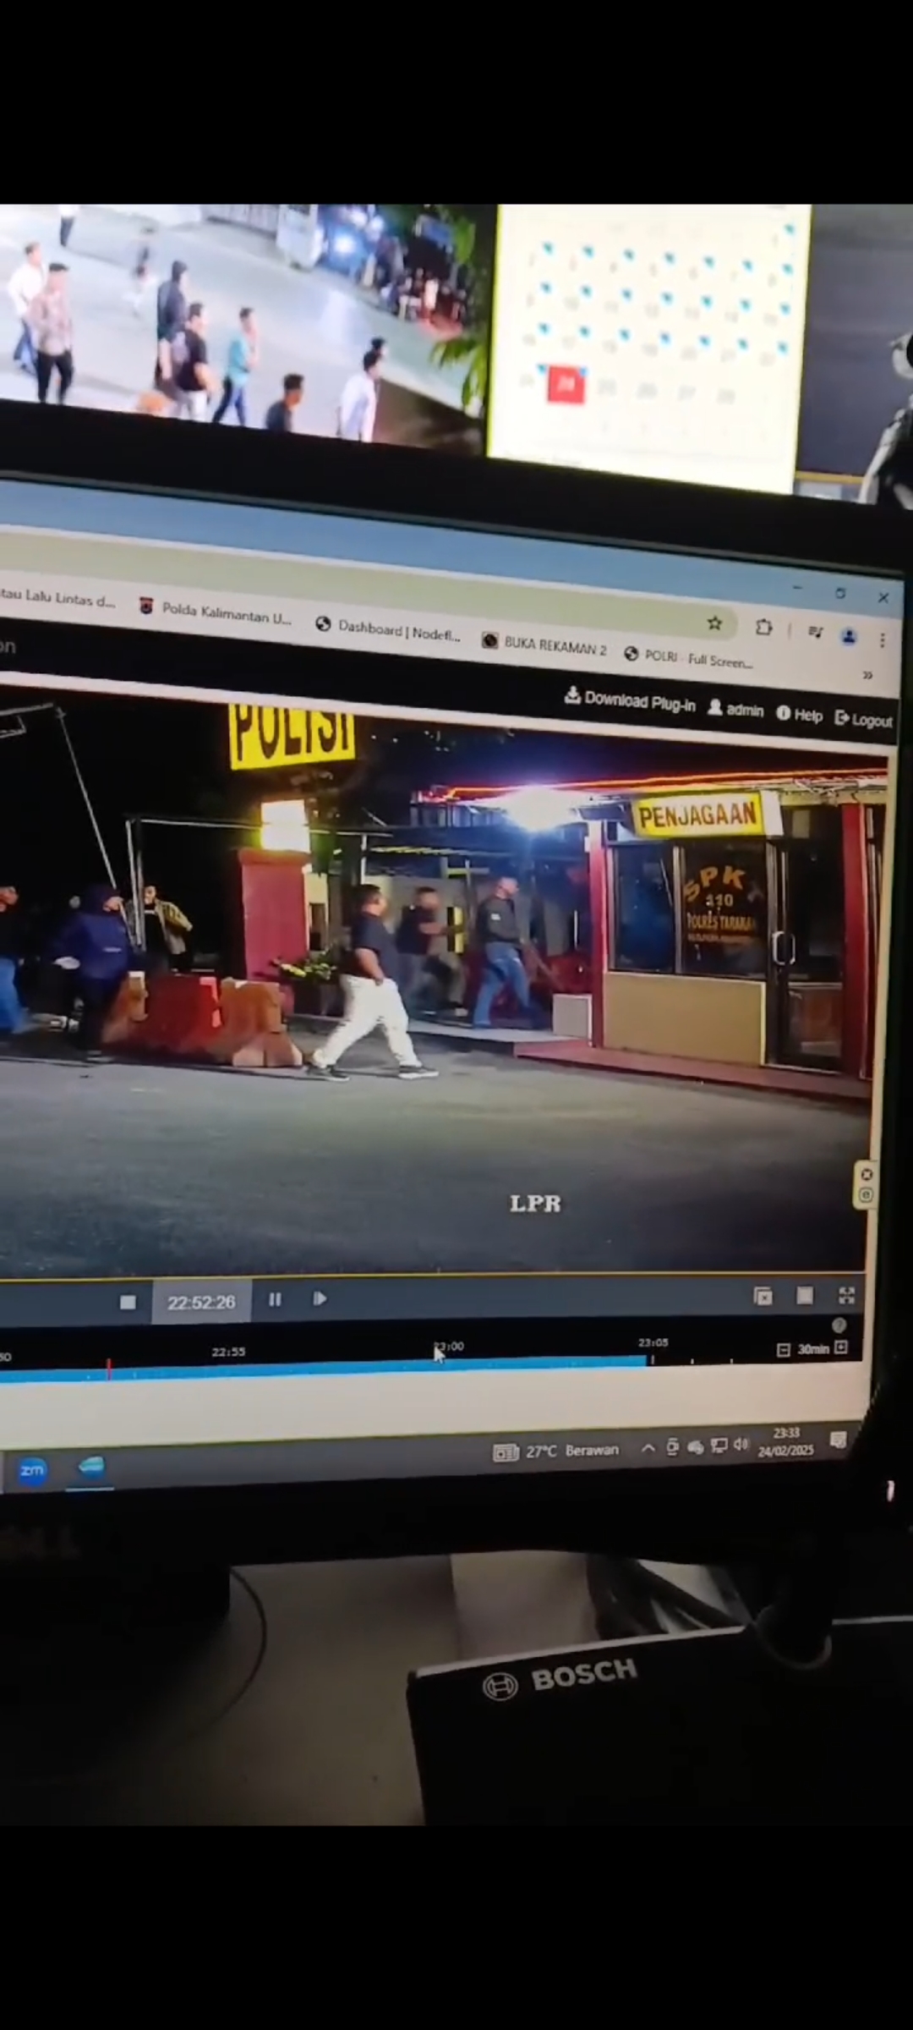Pause the CCTV playback
The image size is (913, 2030).
[275, 1299]
